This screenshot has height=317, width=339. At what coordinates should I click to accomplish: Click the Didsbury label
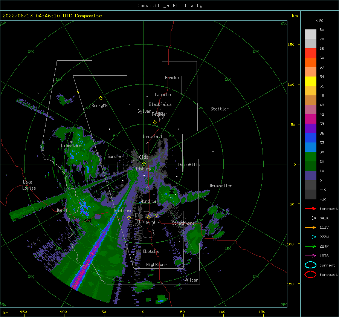(x=142, y=169)
